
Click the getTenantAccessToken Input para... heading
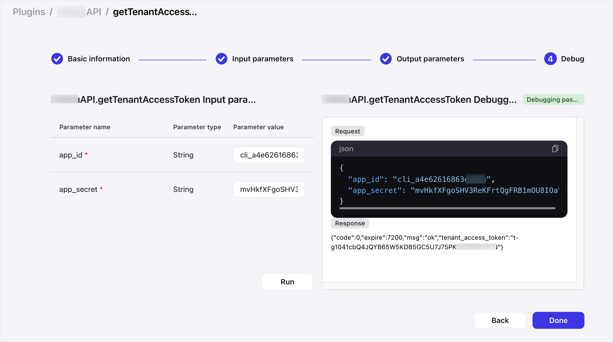pyautogui.click(x=154, y=100)
